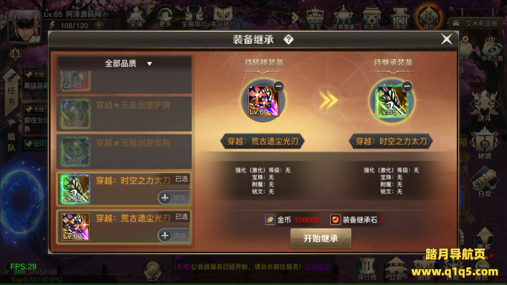Viewport: 507px width, 285px height.
Task: Click the 开始继承 start inherit button
Action: pyautogui.click(x=321, y=239)
